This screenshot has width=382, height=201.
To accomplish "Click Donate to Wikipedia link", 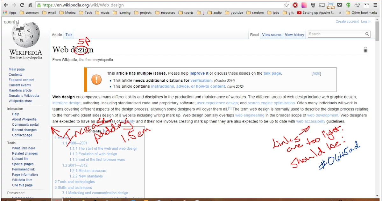I will point(24,96).
